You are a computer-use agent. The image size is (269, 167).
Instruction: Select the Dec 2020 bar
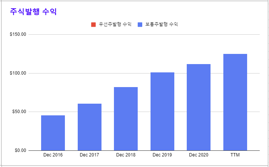tap(199, 107)
